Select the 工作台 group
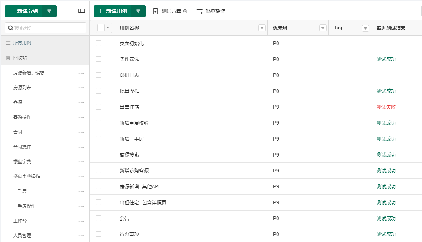 (x=20, y=221)
